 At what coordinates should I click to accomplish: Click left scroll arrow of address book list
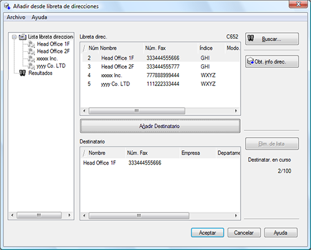tap(84, 111)
